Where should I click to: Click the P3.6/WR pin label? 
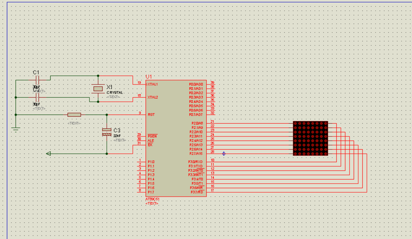click(197, 188)
